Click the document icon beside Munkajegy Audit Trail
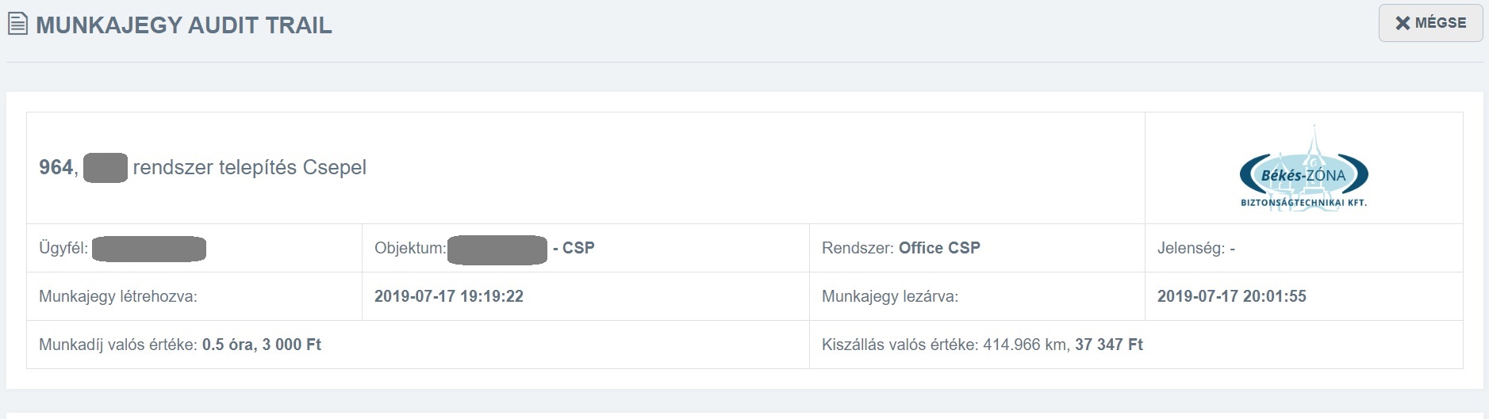Viewport: 1489px width, 419px height. (17, 25)
